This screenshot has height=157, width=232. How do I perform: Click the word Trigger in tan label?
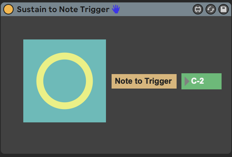[x=158, y=81]
